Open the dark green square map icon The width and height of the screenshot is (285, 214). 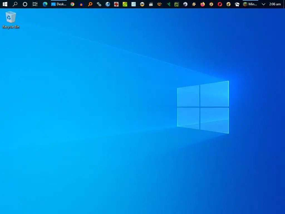point(177,4)
